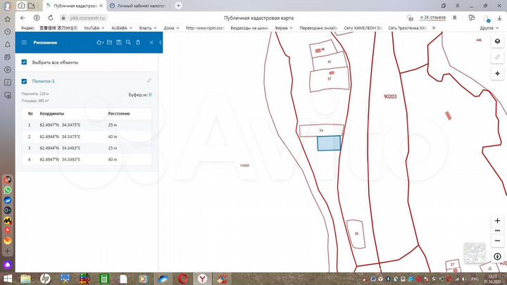Viewport: 507px width, 285px height.
Task: Click the trash icon to delete drawings
Action: (138, 43)
